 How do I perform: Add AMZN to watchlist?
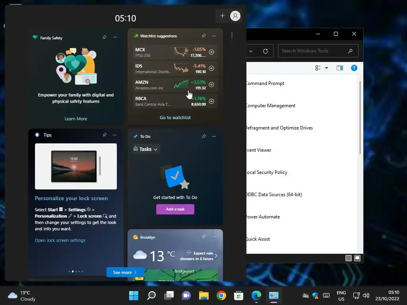211,85
